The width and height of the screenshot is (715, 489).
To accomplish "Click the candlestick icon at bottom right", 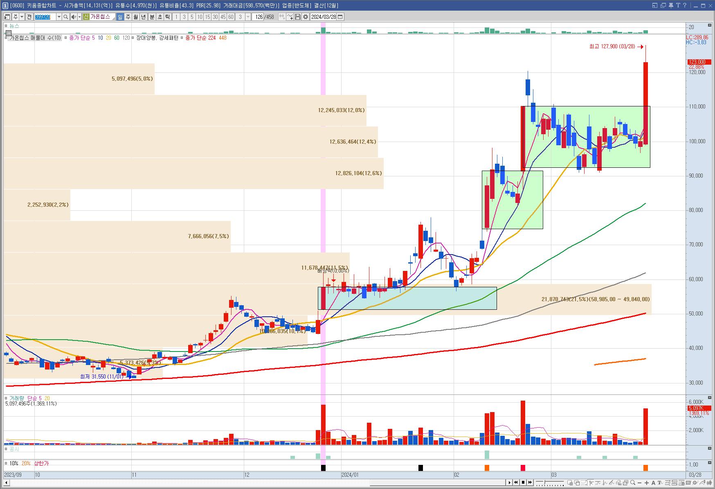I will pyautogui.click(x=709, y=483).
